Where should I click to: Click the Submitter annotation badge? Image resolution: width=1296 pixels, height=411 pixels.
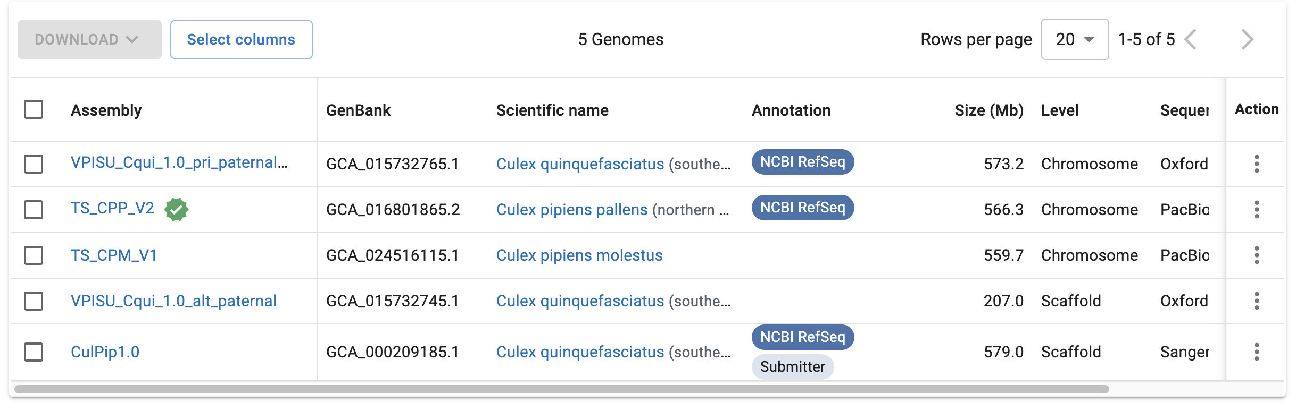(793, 366)
